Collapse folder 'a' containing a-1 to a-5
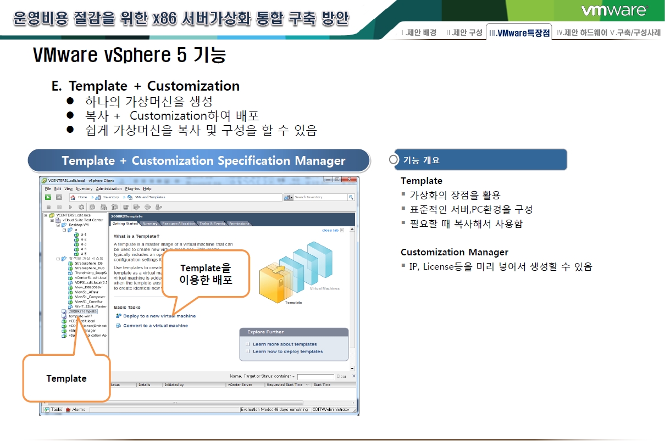665x441 pixels. 65,230
